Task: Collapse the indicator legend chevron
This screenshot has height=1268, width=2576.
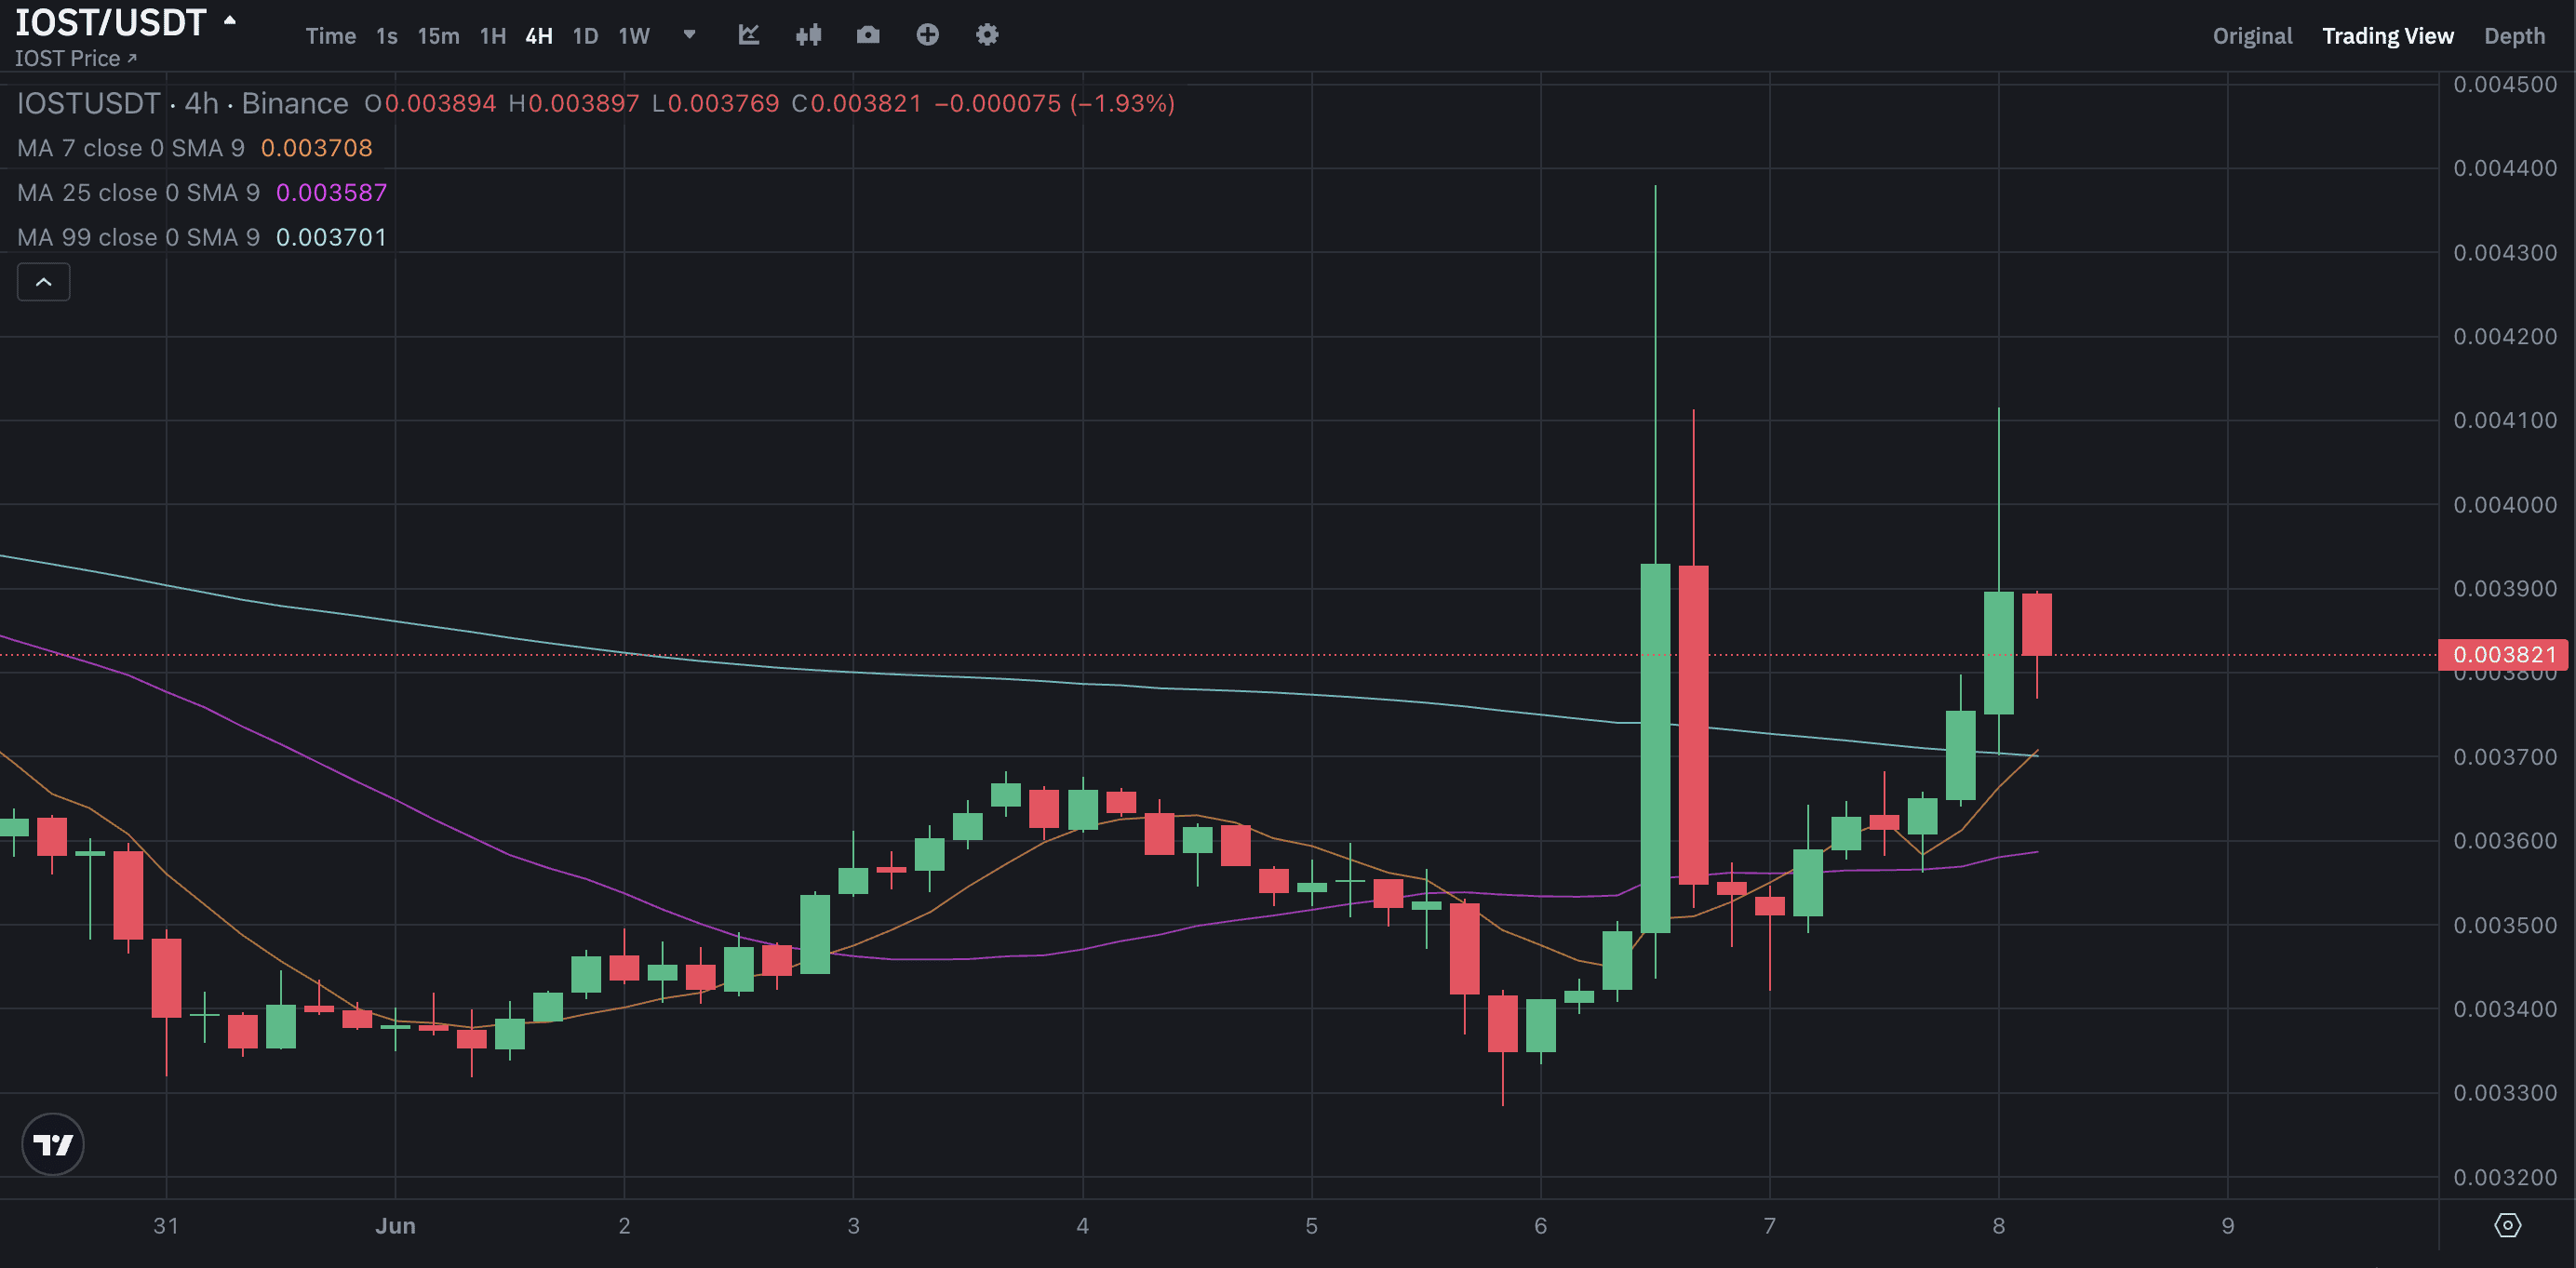Action: (44, 282)
